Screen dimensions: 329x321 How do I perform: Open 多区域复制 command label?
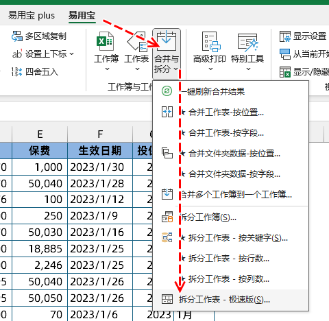point(46,36)
